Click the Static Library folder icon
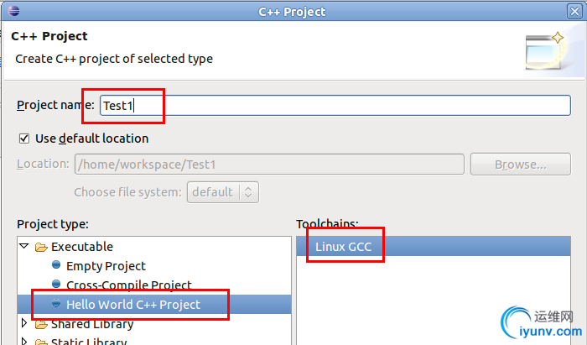Image resolution: width=587 pixels, height=345 pixels. (41, 342)
